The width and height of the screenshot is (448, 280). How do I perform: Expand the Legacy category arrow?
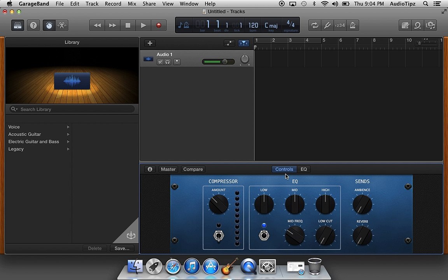coord(68,149)
